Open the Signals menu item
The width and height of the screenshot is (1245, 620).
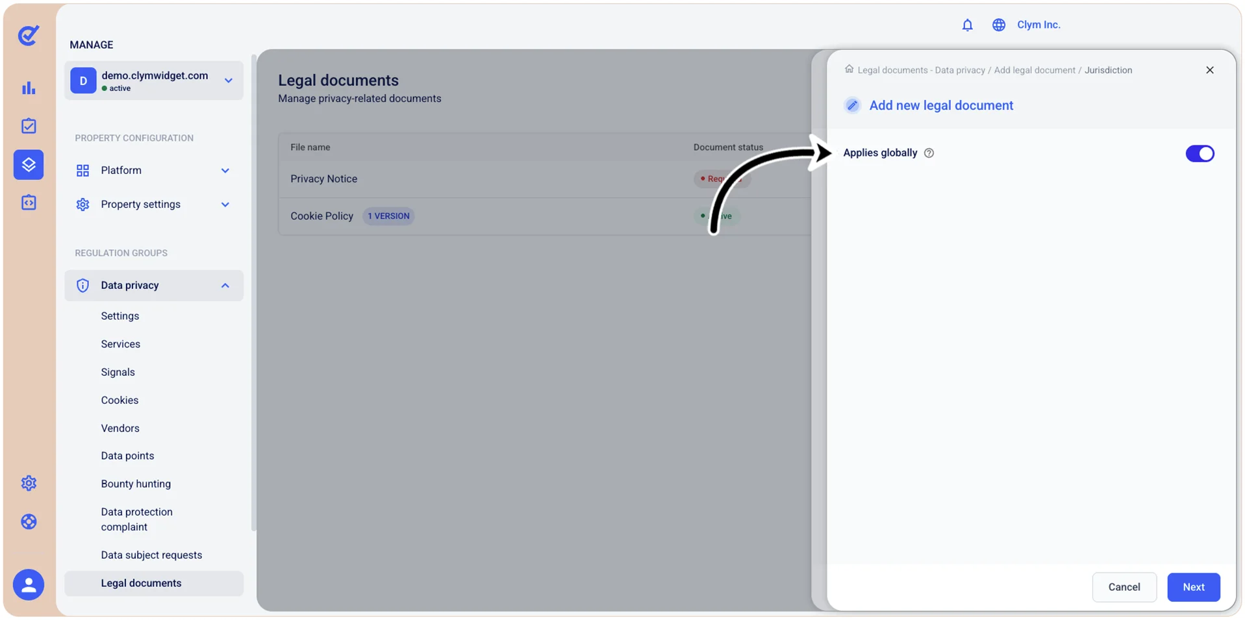[118, 372]
